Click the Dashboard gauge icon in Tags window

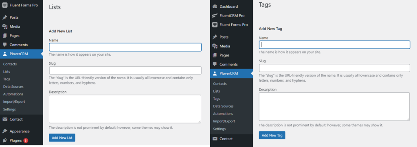[215, 6]
